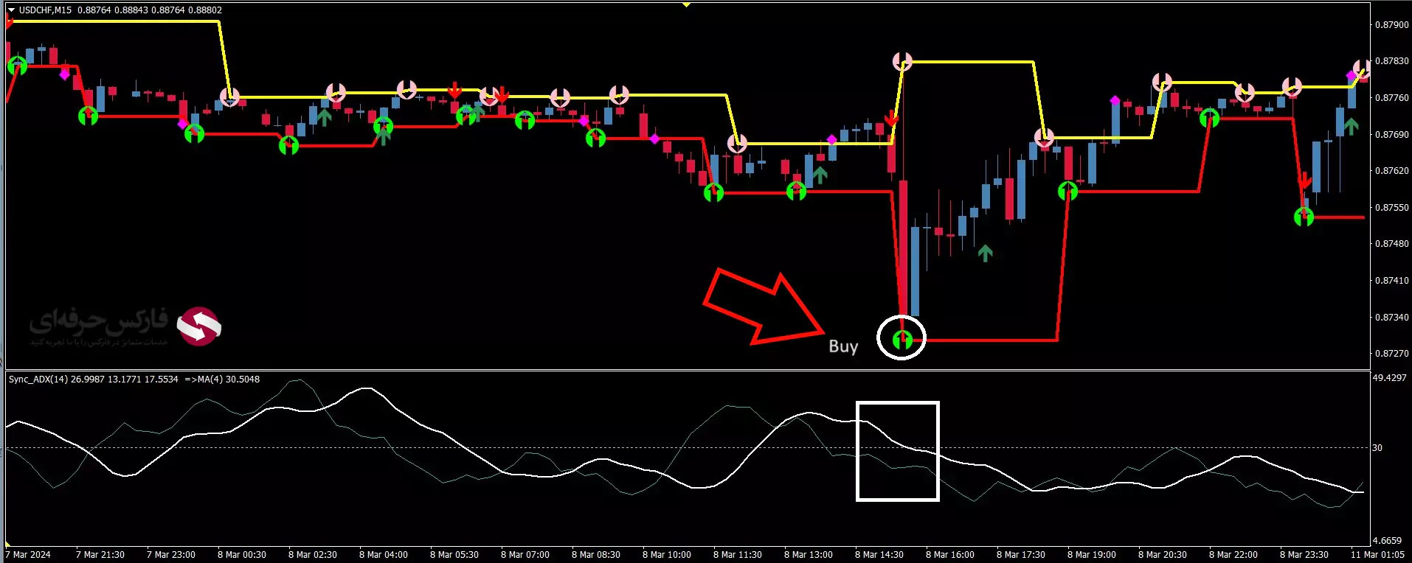This screenshot has height=563, width=1412.
Task: Click the 7 Mar 23:00 time label
Action: 171,555
